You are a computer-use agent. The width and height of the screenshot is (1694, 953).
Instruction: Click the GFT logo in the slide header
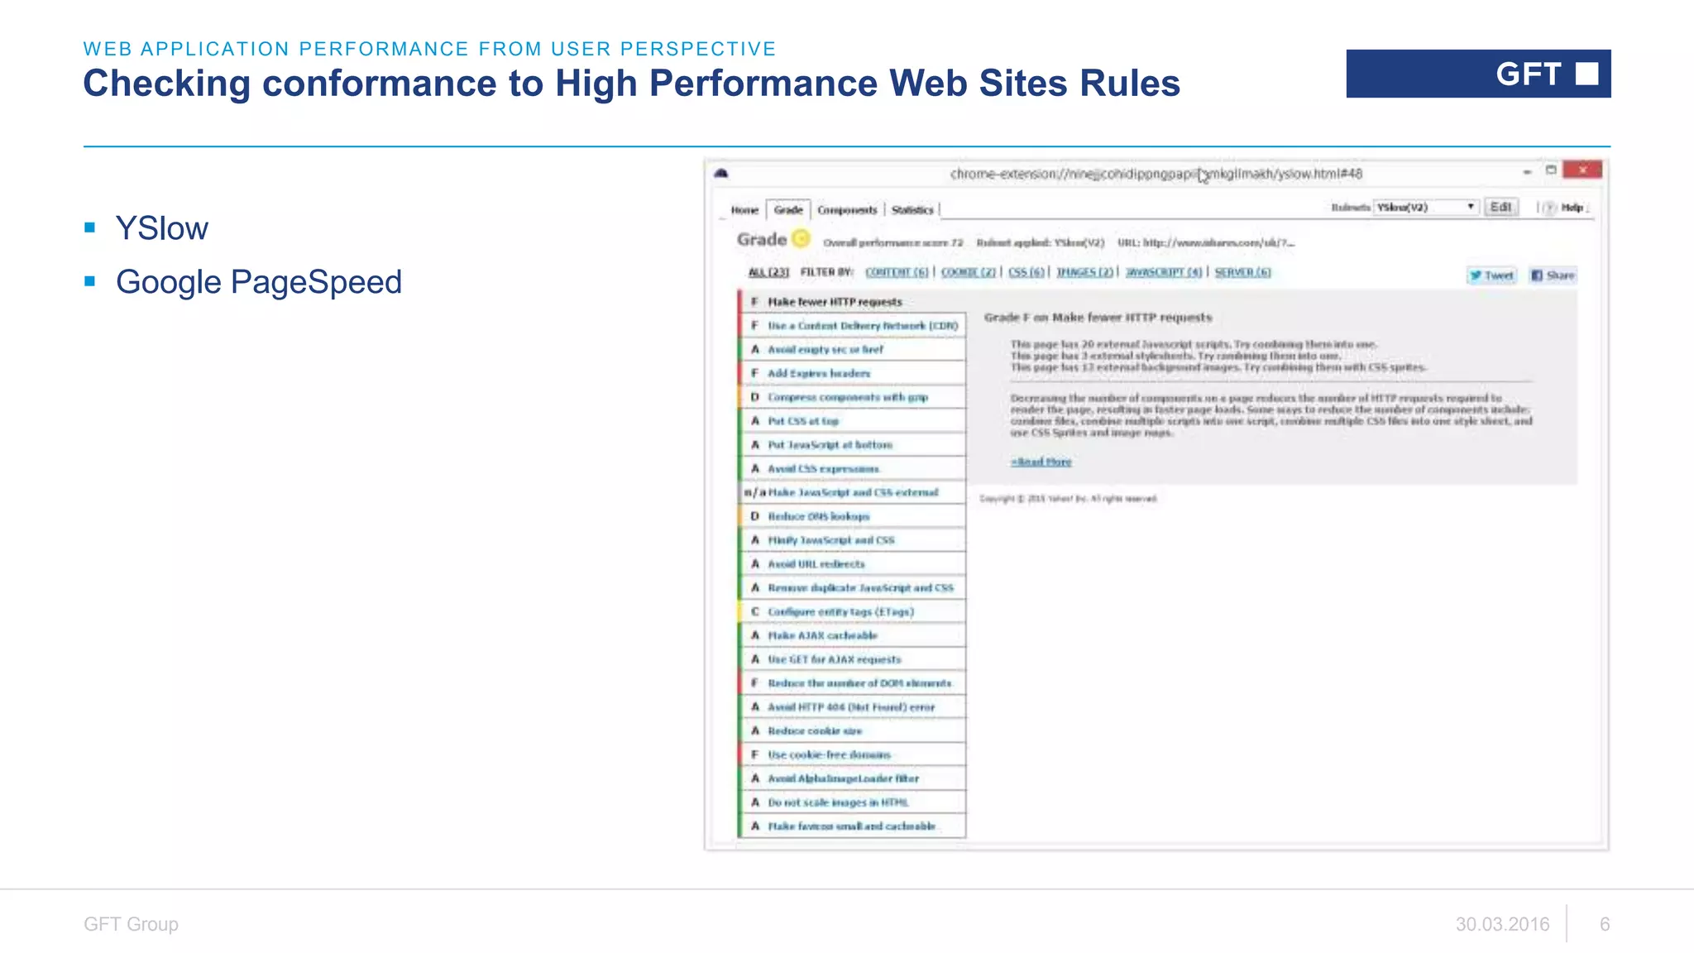click(x=1478, y=74)
